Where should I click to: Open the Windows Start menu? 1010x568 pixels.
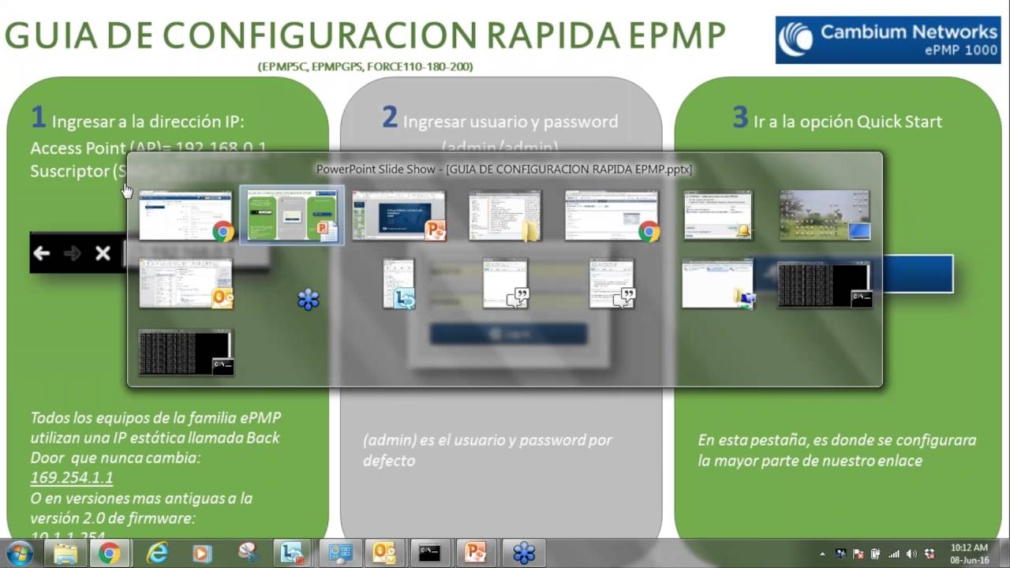19,553
